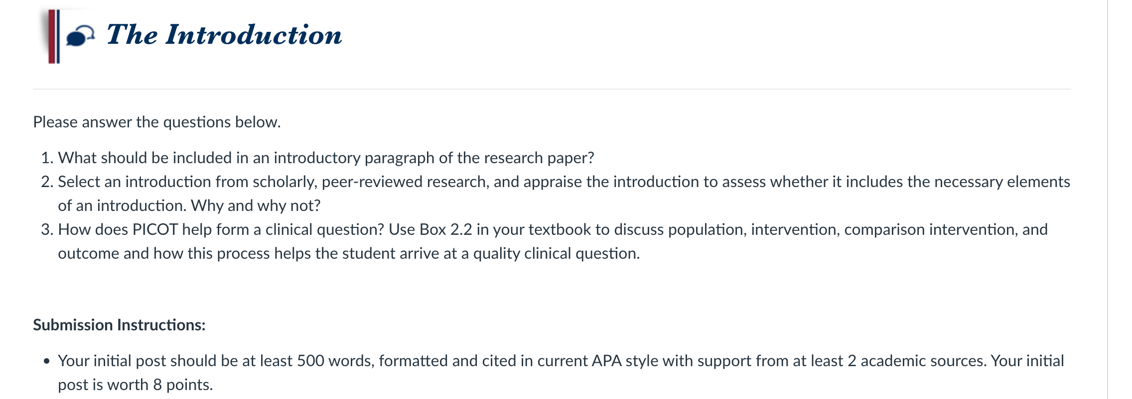Click "The Introduction" heading
The height and width of the screenshot is (399, 1132).
[224, 35]
